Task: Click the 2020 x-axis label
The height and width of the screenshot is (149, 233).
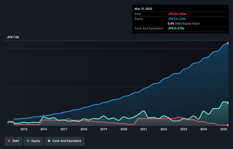Action: pyautogui.click(x=124, y=129)
